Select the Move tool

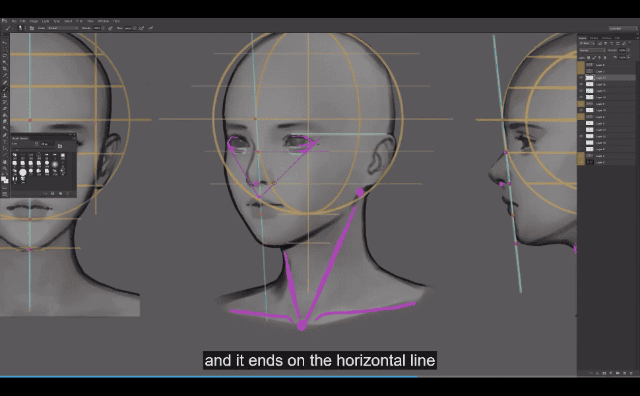[5, 42]
